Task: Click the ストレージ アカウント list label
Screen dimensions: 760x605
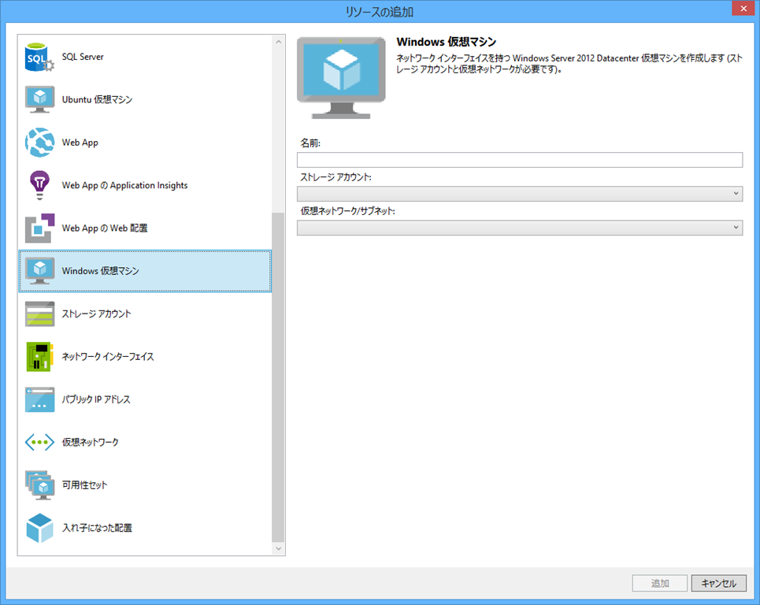Action: click(96, 314)
